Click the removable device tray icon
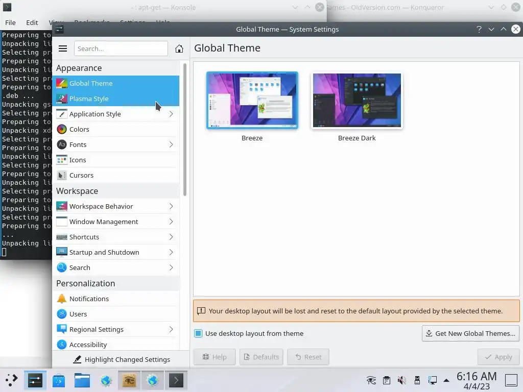Image resolution: width=523 pixels, height=392 pixels. click(x=417, y=380)
